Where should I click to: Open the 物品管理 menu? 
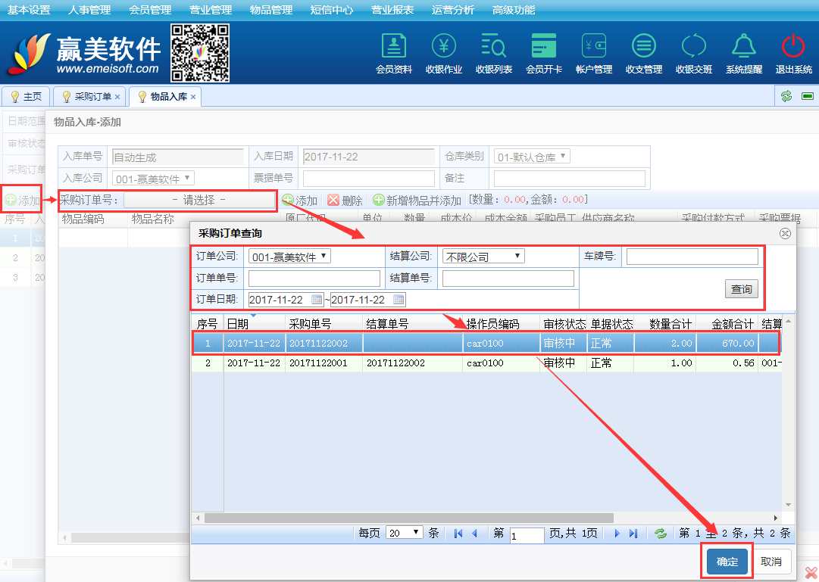click(270, 11)
